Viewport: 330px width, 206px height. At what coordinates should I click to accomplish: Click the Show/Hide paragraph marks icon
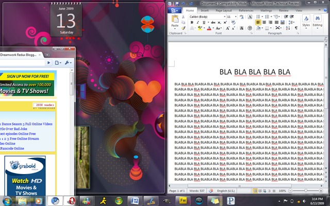point(296,28)
